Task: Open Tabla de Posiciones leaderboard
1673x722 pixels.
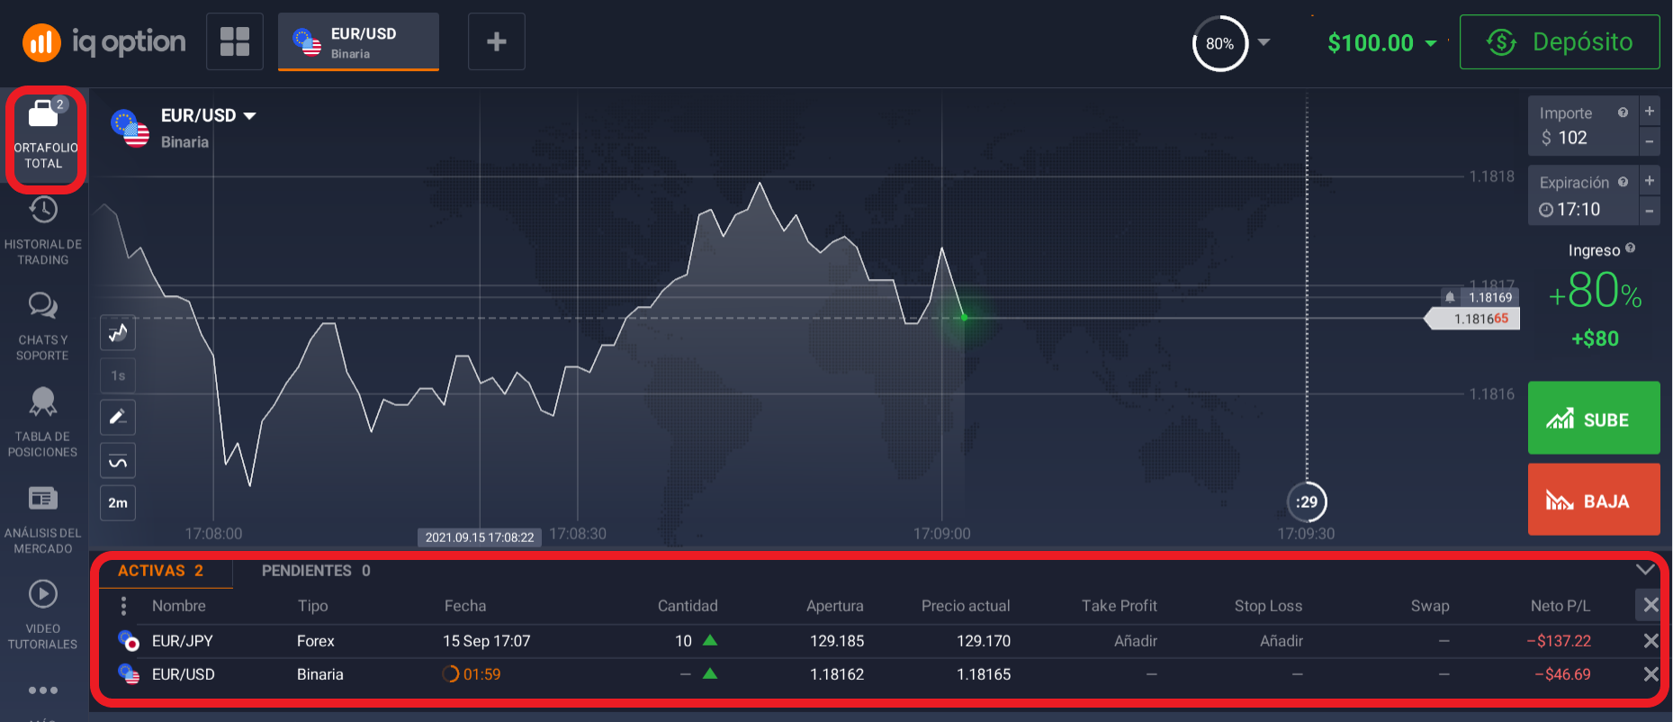Action: pos(42,423)
